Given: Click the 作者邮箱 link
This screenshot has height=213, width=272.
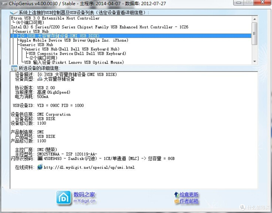Looking at the screenshot, I should [189, 201].
